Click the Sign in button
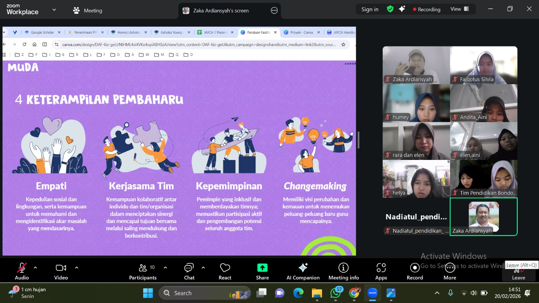 [x=370, y=9]
